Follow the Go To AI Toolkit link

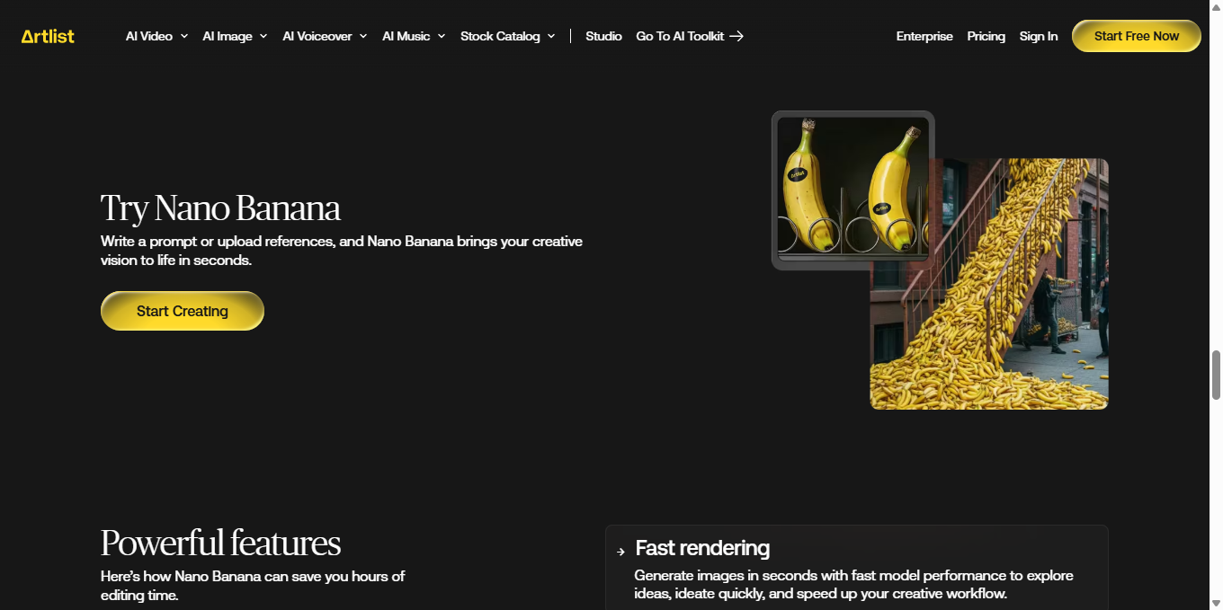click(x=680, y=36)
